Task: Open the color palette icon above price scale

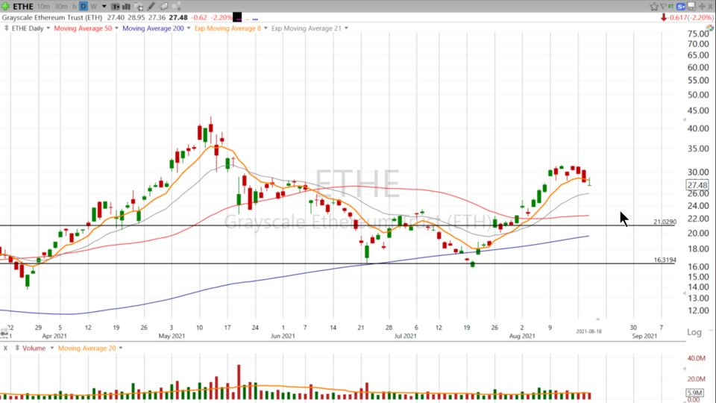Action: [710, 28]
